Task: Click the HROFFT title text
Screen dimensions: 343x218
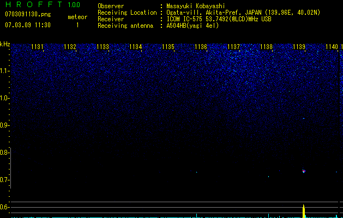Action: click(34, 4)
